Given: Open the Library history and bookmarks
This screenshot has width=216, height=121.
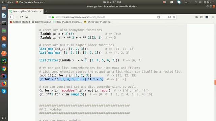Looking at the screenshot, I should [197, 17].
